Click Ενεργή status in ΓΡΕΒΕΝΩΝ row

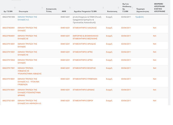tap(109, 79)
